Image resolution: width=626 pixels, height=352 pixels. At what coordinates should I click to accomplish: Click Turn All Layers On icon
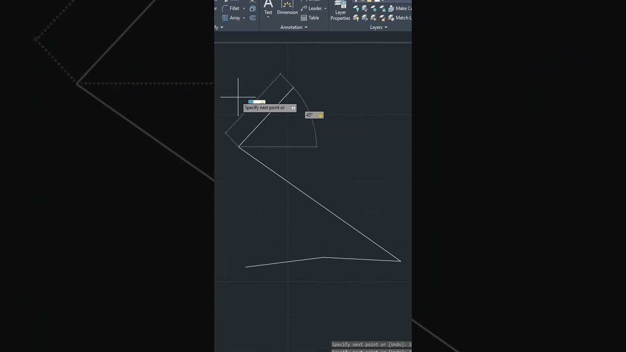tap(356, 18)
